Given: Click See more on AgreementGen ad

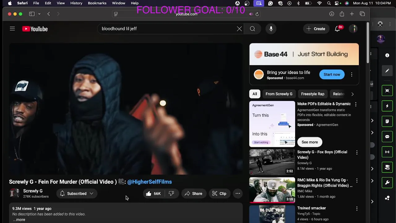Looking at the screenshot, I should pos(310,142).
